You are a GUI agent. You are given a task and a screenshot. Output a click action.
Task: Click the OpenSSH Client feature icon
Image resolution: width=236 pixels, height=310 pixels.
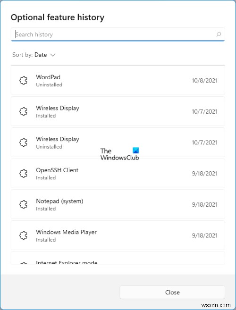point(23,174)
